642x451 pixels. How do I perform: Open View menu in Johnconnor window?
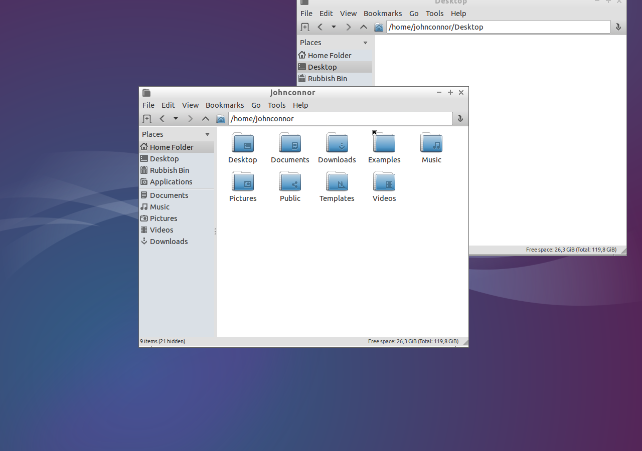[x=190, y=105]
